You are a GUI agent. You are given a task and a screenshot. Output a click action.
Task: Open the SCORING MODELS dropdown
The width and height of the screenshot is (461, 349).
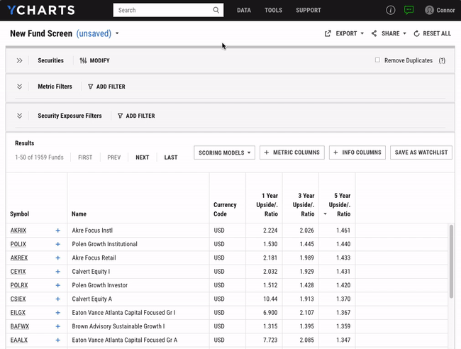pyautogui.click(x=224, y=153)
